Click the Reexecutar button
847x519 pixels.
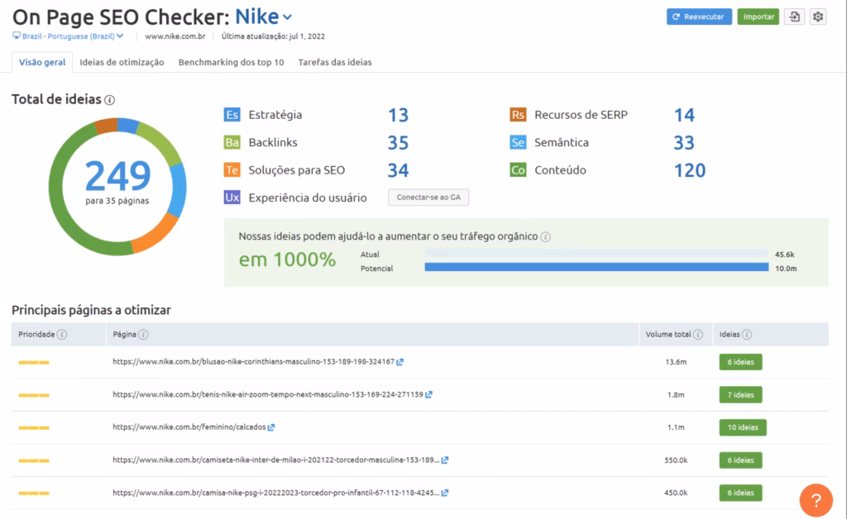pos(699,17)
